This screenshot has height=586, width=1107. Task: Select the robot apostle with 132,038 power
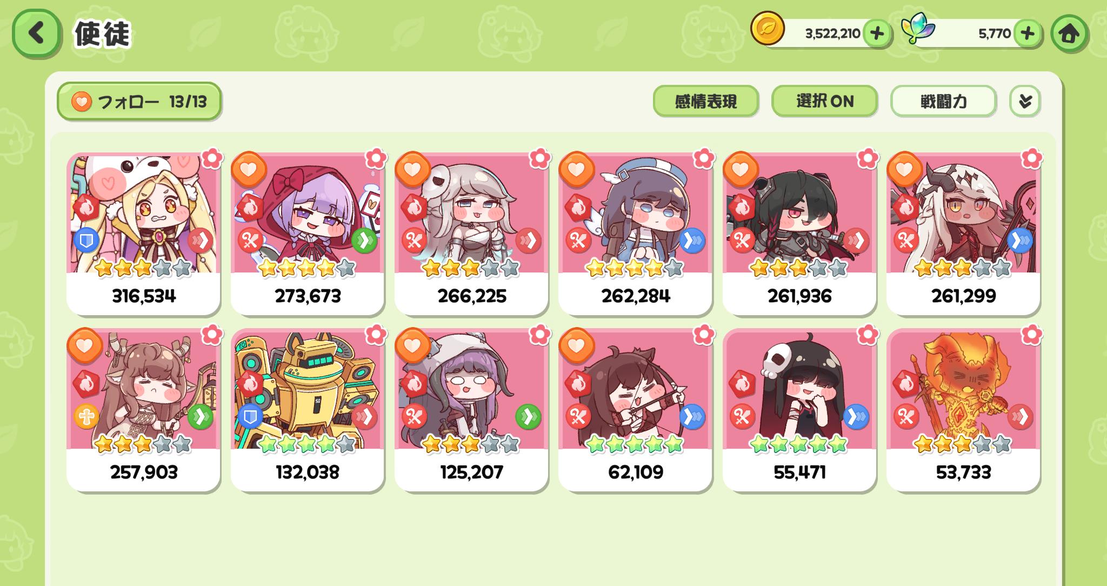click(x=308, y=410)
